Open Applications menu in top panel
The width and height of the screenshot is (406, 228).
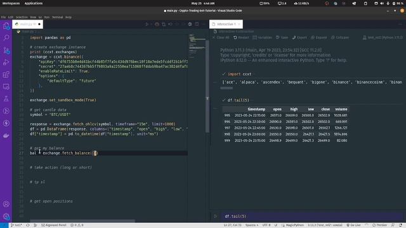pos(34,3)
